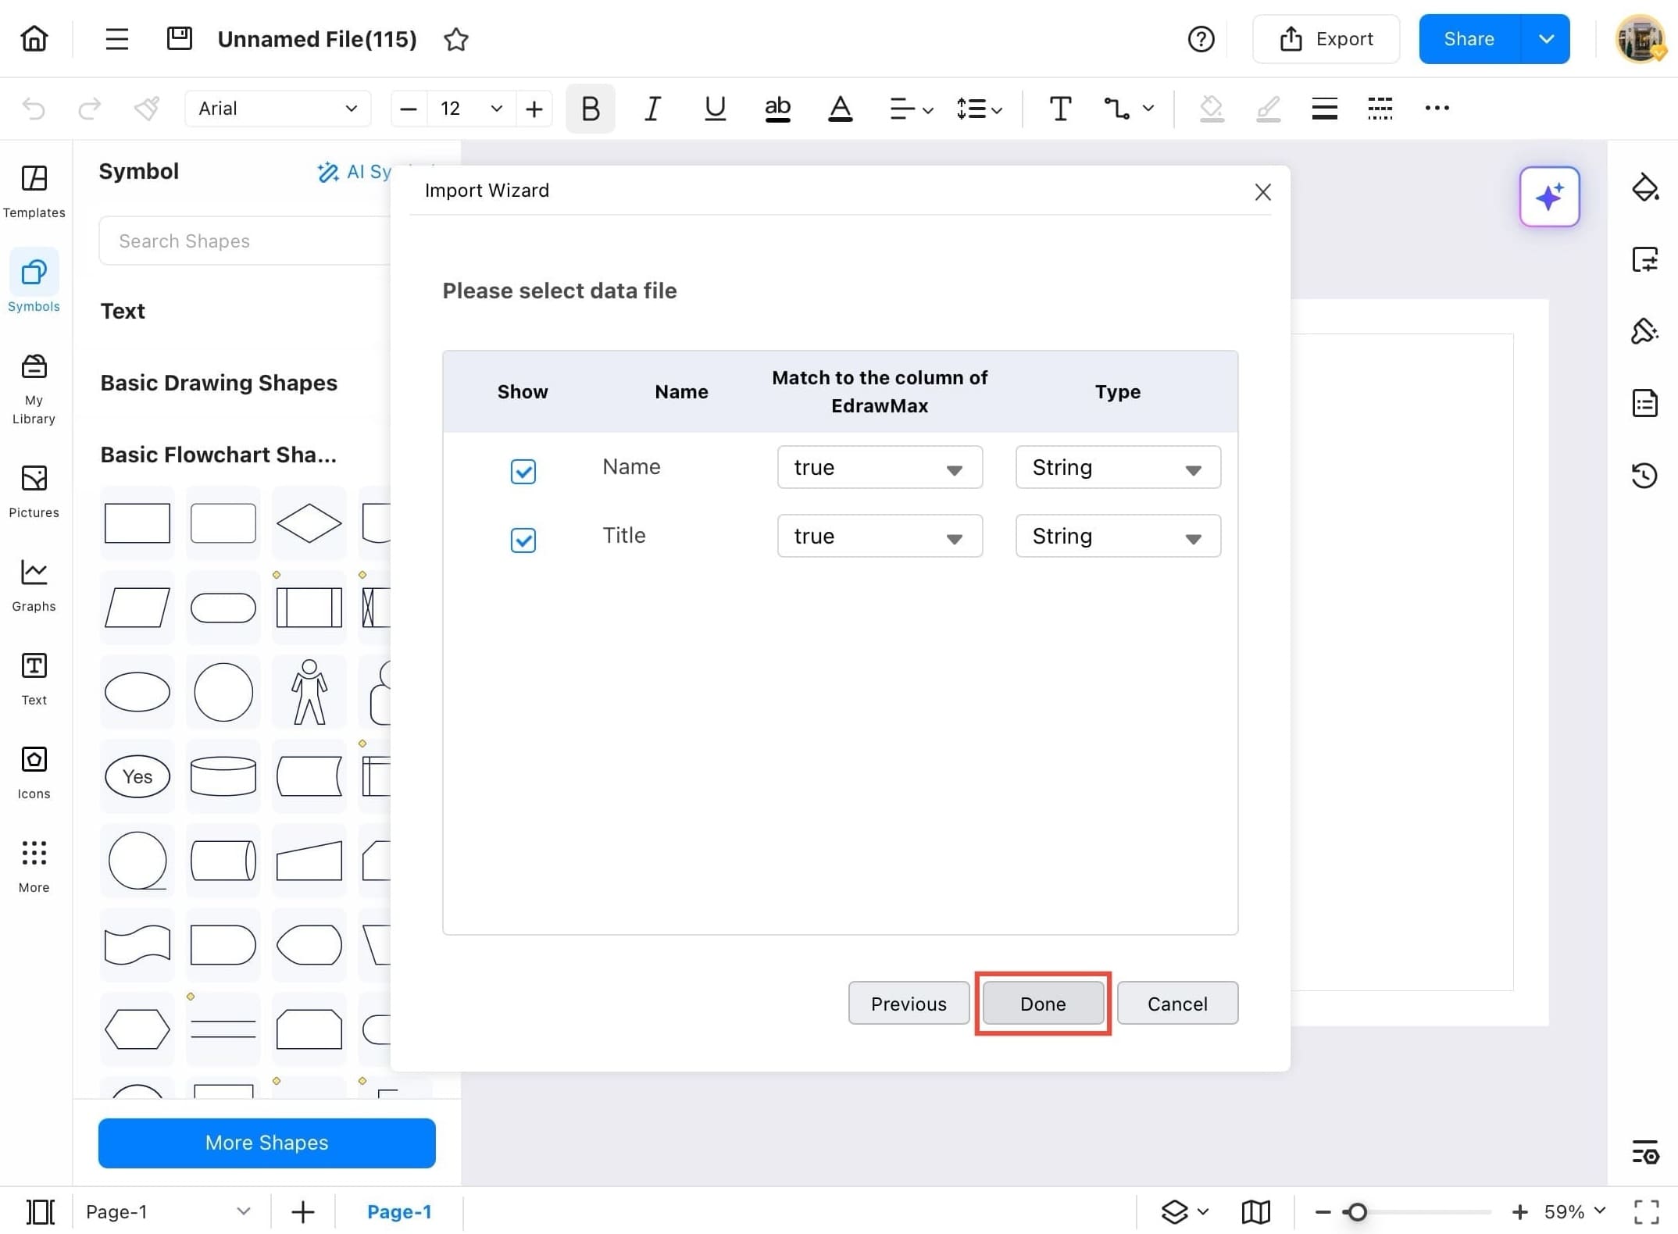1678x1234 pixels.
Task: Open the hamburger menu
Action: 116,38
